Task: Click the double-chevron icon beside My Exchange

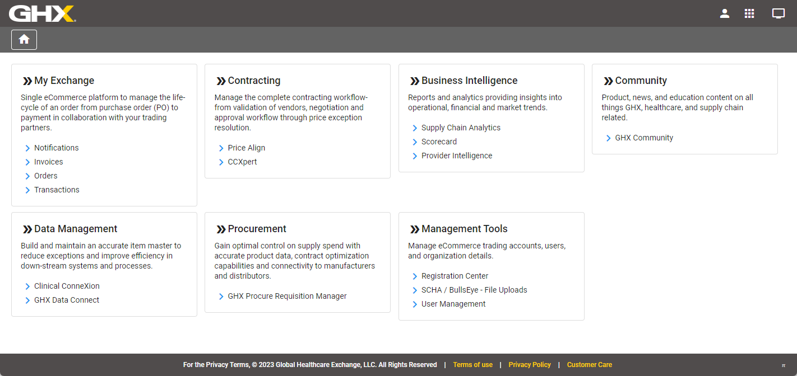Action: pyautogui.click(x=27, y=81)
